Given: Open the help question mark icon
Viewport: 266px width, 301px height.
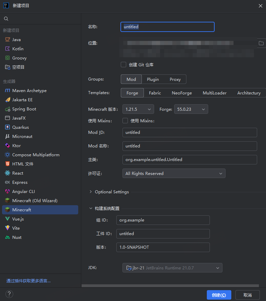Looking at the screenshot, I should pos(9,294).
